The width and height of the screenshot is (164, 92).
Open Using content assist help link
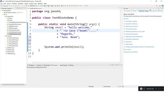(x=131, y=29)
